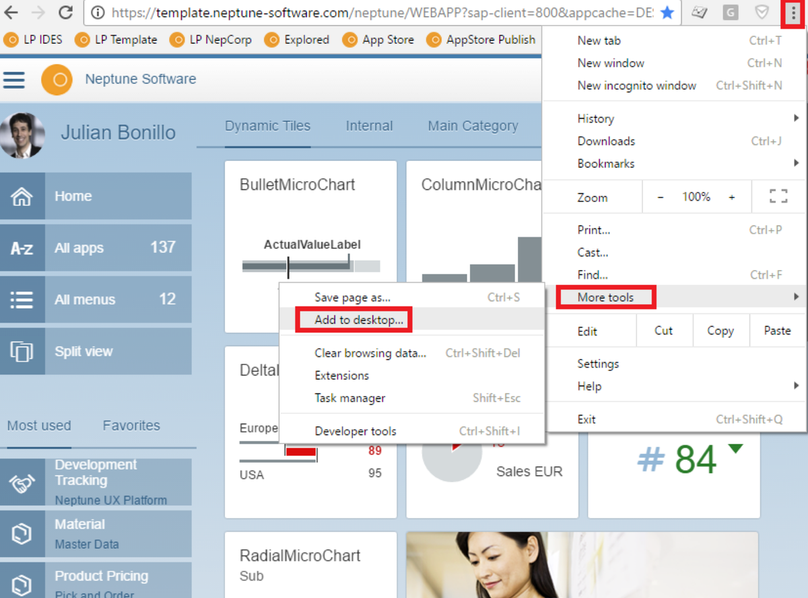Open the green dropdown arrow on the 84 tile
The width and height of the screenshot is (808, 598).
(x=736, y=446)
